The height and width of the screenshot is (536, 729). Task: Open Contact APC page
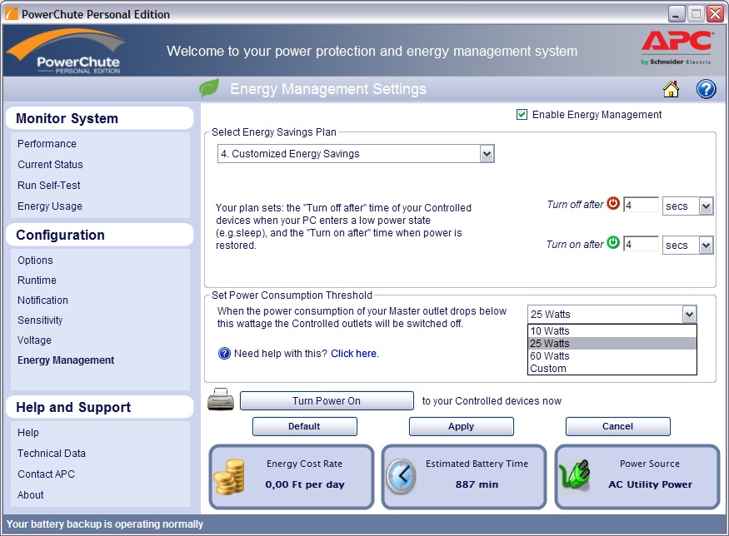46,474
